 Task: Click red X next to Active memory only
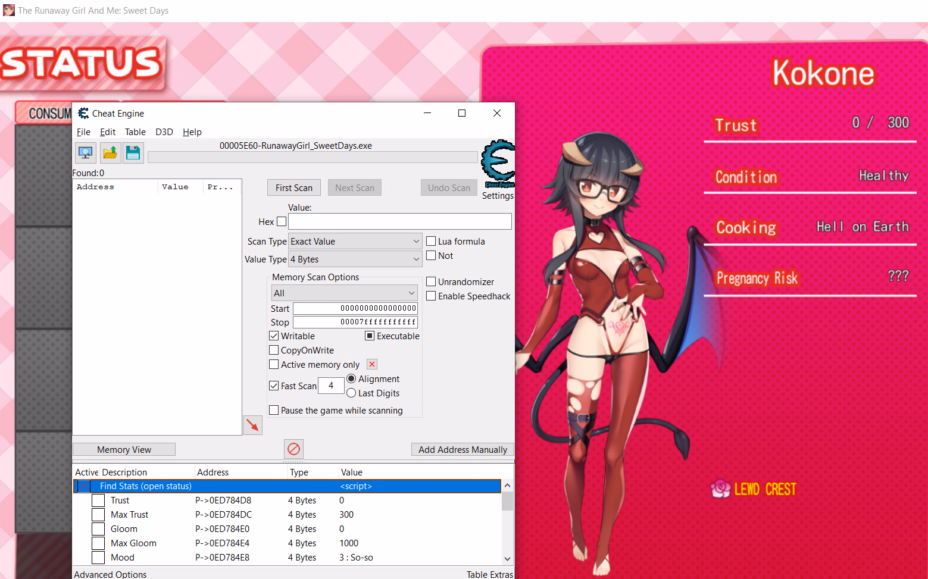(x=372, y=364)
